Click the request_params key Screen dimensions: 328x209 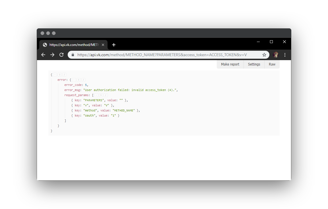76,95
